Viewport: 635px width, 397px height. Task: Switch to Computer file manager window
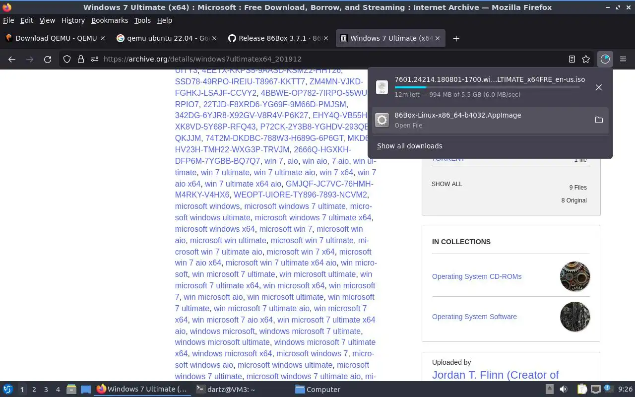click(317, 390)
